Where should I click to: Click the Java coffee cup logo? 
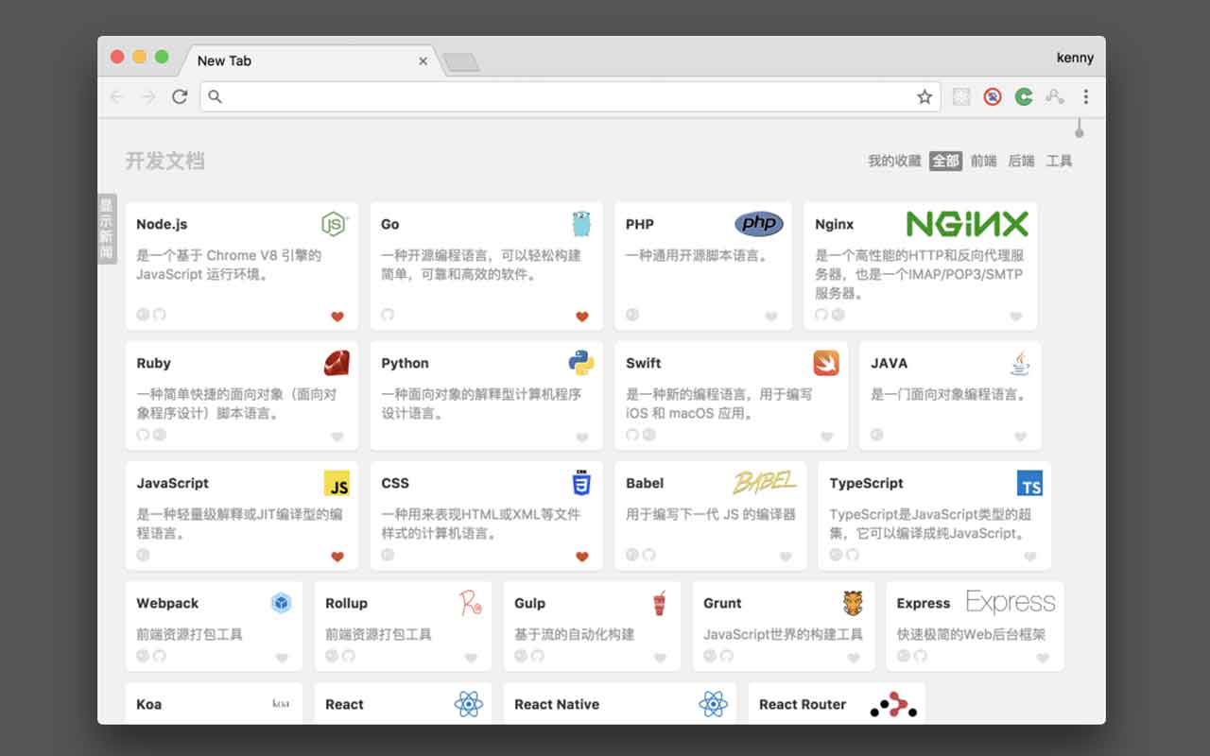1019,363
